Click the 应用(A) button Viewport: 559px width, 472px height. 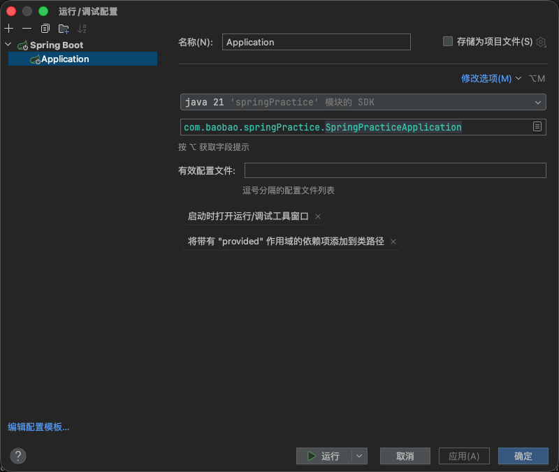click(x=464, y=456)
